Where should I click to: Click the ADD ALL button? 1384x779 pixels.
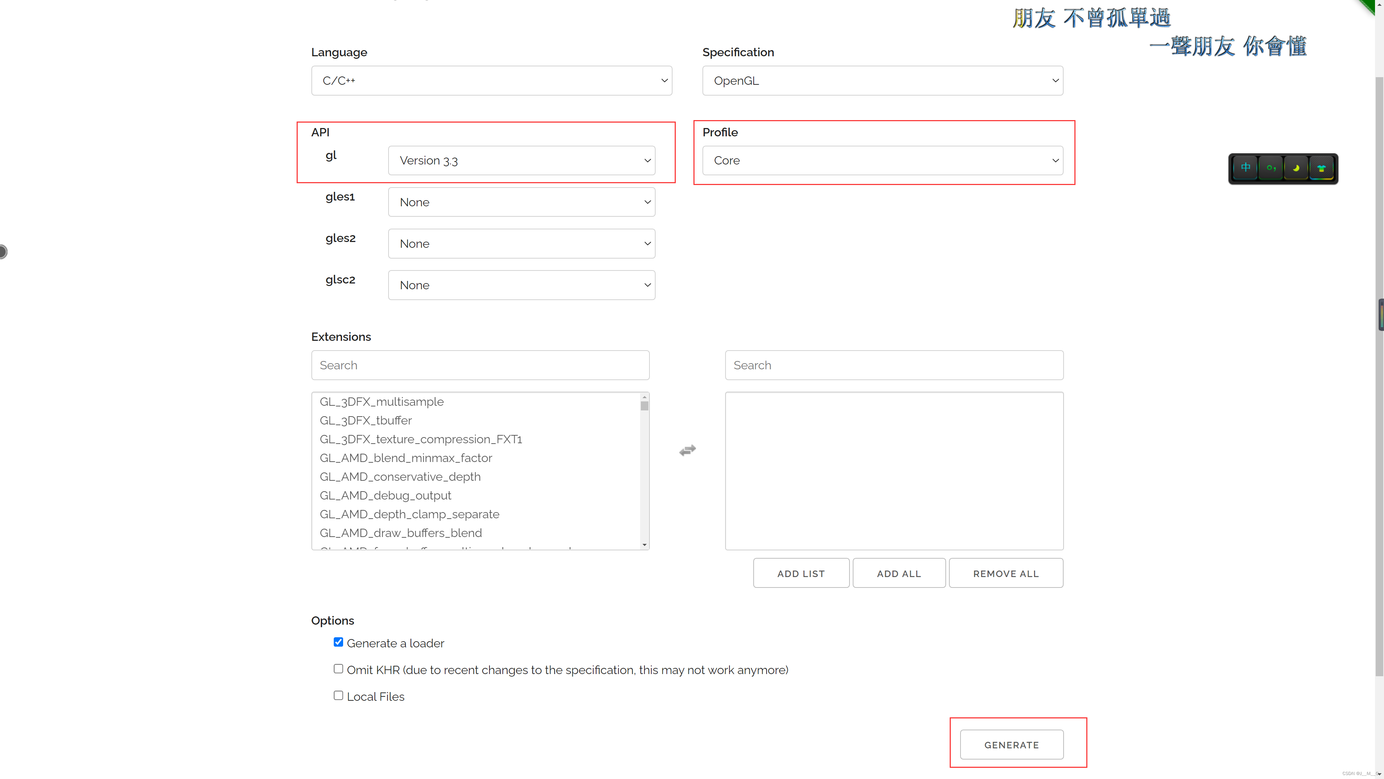point(898,573)
